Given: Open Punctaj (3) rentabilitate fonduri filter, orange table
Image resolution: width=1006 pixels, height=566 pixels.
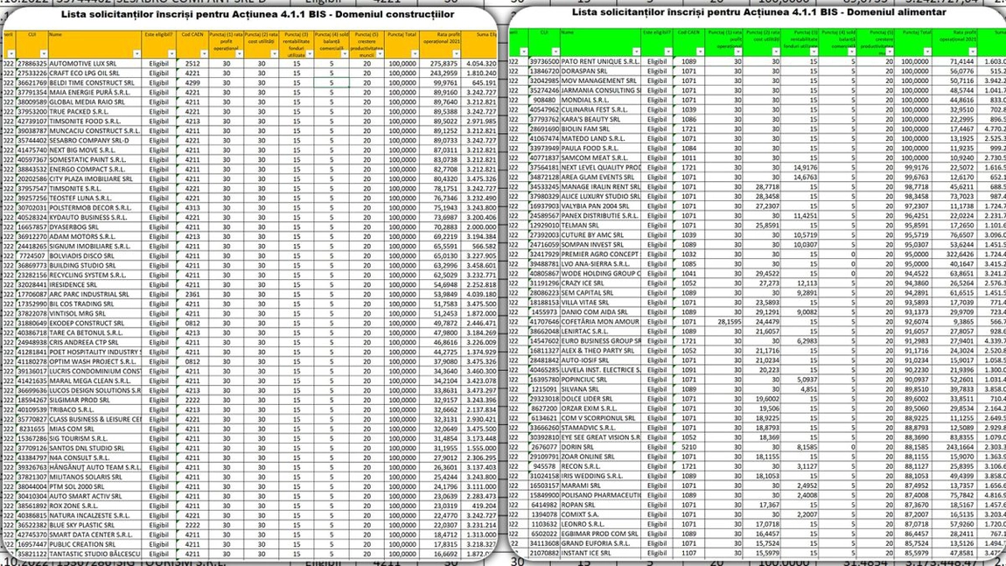Looking at the screenshot, I should pyautogui.click(x=310, y=54).
